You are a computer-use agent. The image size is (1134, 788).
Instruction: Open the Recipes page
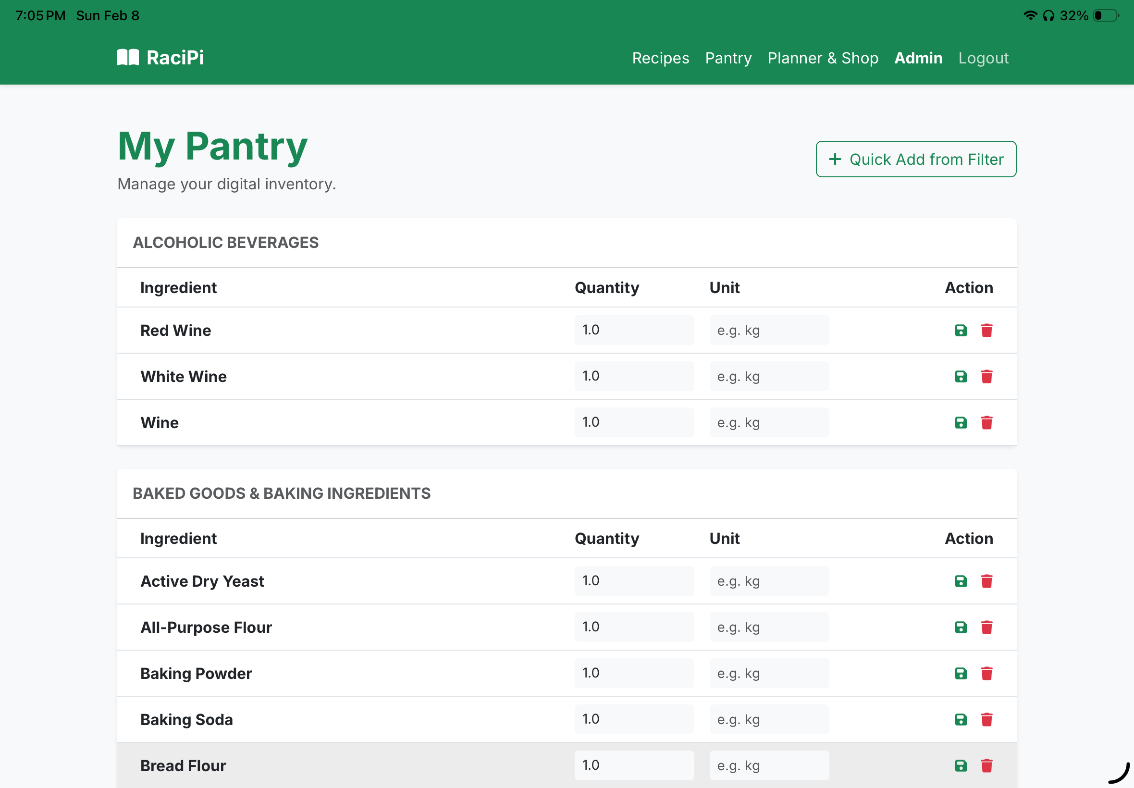[660, 58]
